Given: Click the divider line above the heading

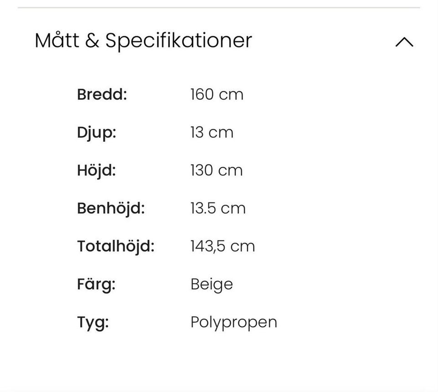Looking at the screenshot, I should pyautogui.click(x=219, y=8).
